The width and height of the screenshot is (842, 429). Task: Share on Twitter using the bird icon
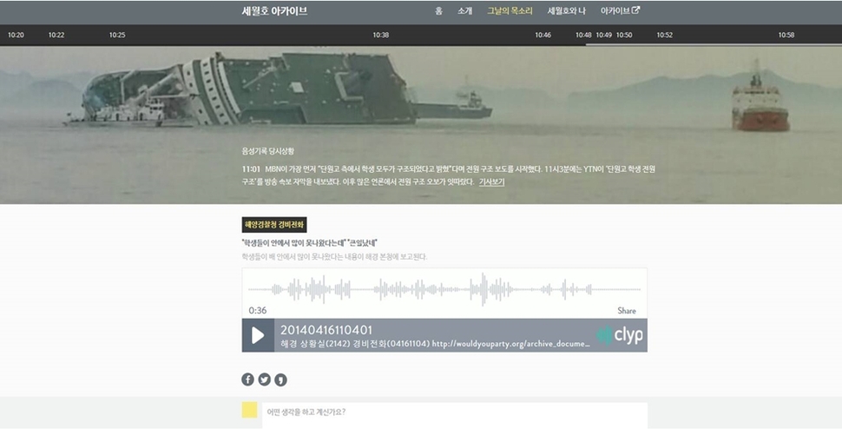coord(264,379)
